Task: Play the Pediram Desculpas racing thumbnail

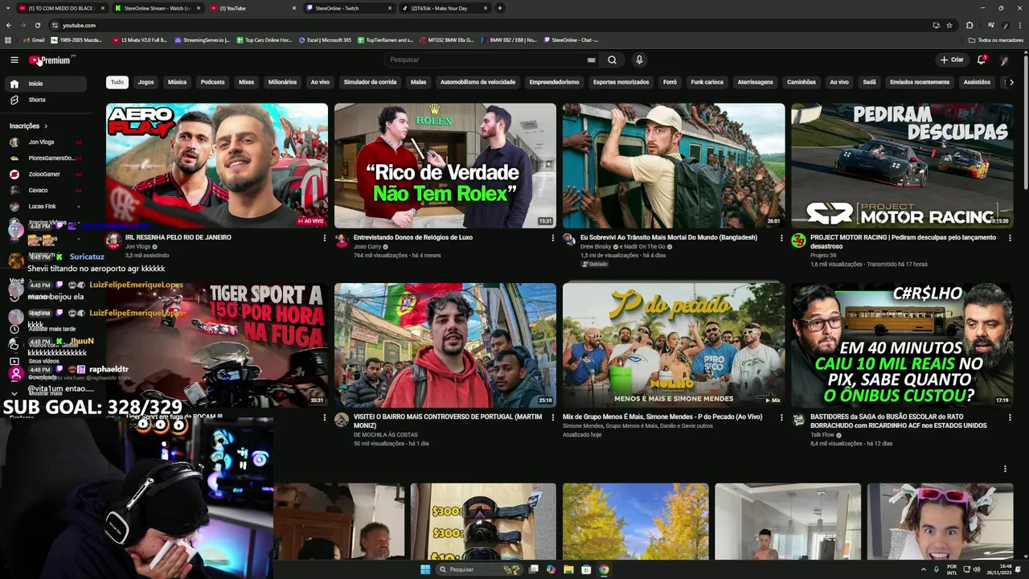Action: click(x=902, y=166)
